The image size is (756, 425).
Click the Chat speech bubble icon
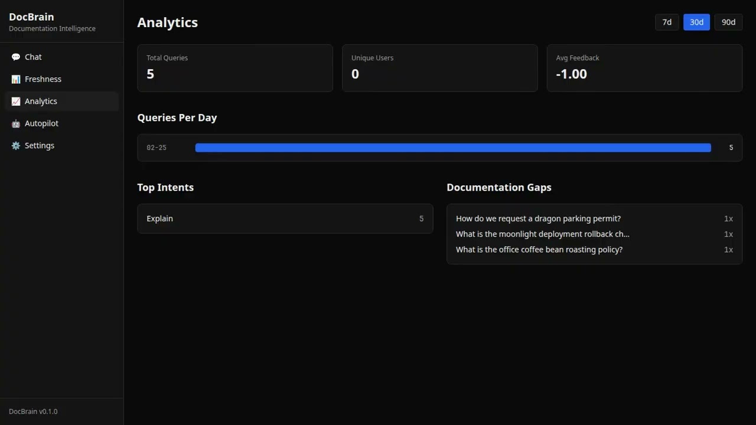click(16, 57)
